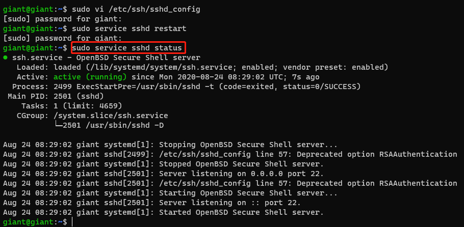Click the CGroup '/system.slice/ssh.service' path

[x=111, y=116]
